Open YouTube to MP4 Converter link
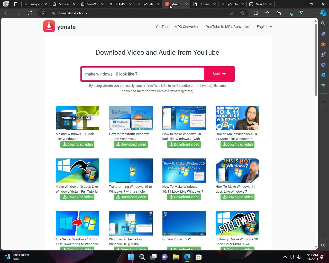The image size is (329, 263). [x=227, y=27]
